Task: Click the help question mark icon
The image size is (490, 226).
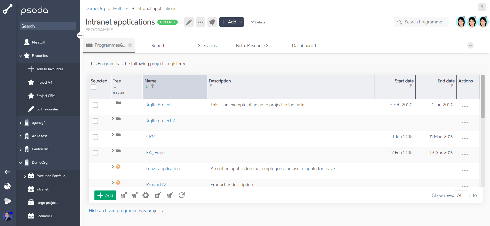Action: [x=482, y=7]
